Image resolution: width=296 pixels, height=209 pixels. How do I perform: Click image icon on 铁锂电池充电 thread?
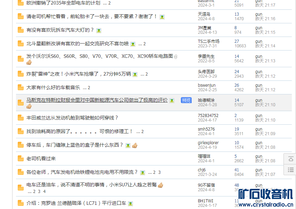click(x=143, y=173)
